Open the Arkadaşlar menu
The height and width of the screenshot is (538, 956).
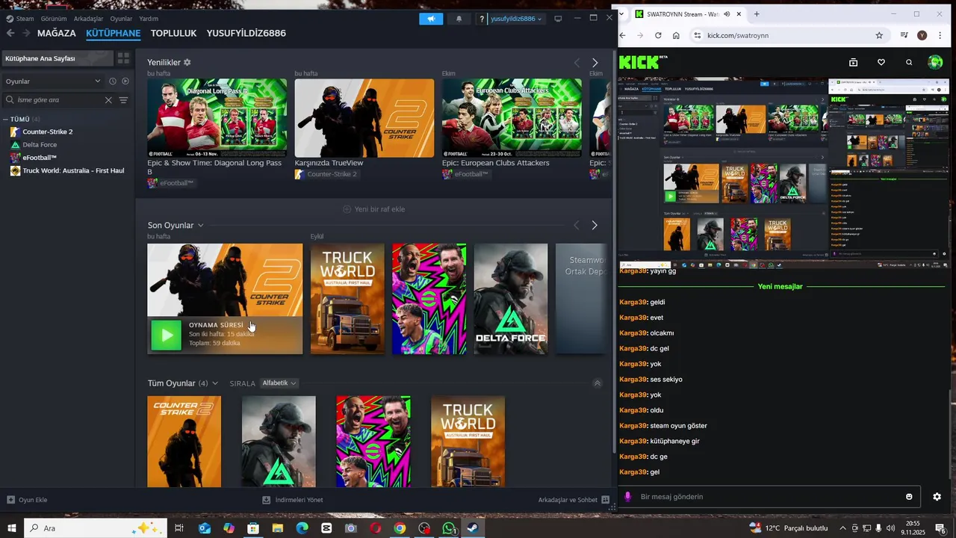click(88, 19)
